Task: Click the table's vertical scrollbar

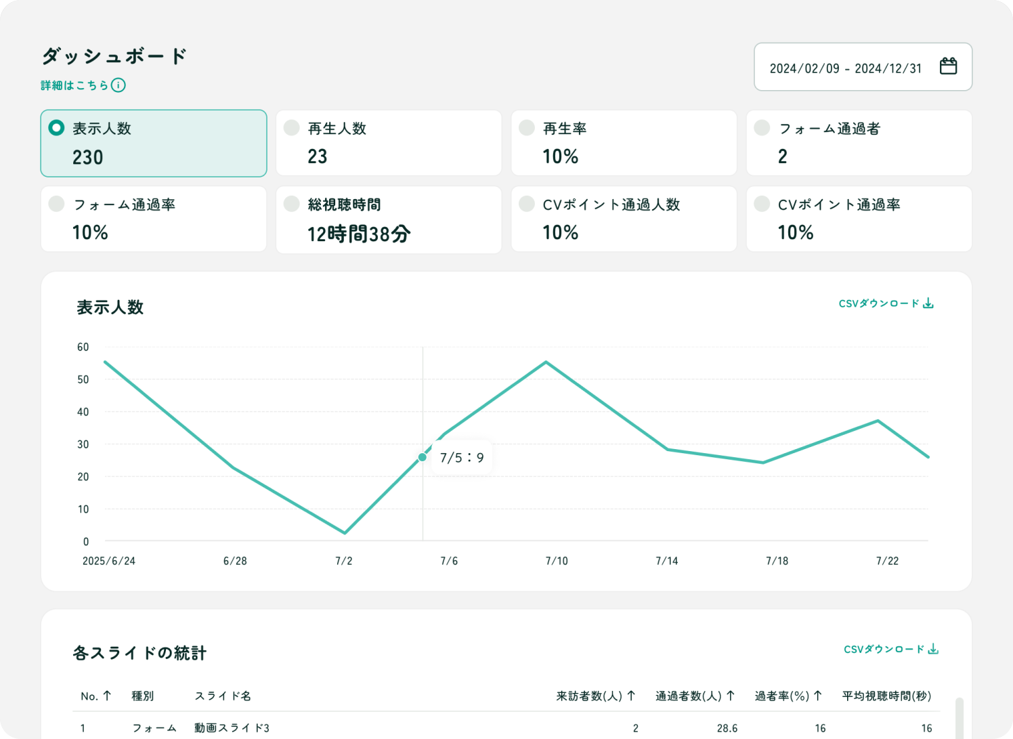Action: [x=959, y=717]
